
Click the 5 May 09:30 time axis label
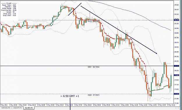point(106,105)
